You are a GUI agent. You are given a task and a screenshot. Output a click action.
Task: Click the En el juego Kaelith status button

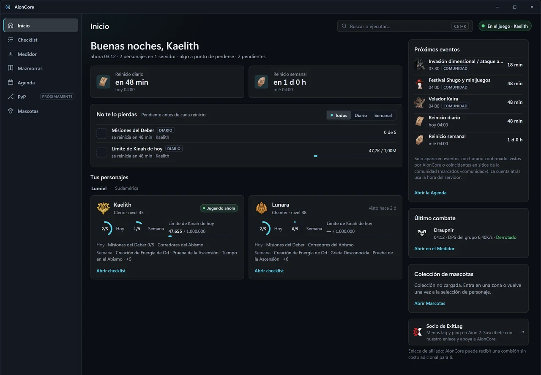tap(505, 26)
